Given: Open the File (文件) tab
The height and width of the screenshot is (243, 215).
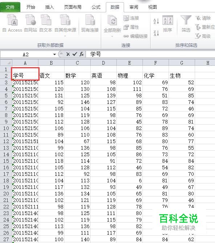Looking at the screenshot, I should (10, 7).
